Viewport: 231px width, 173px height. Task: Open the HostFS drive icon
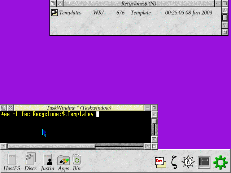point(11,159)
